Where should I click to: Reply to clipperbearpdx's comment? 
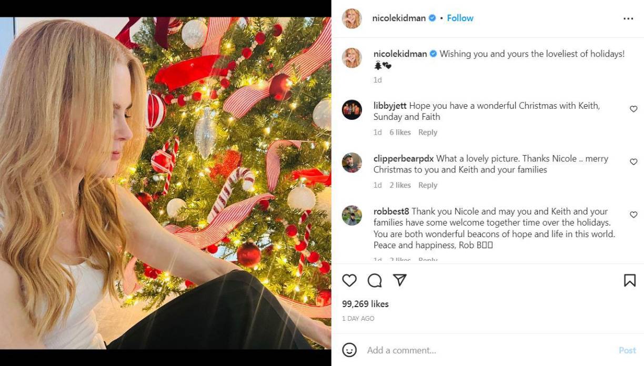[428, 185]
